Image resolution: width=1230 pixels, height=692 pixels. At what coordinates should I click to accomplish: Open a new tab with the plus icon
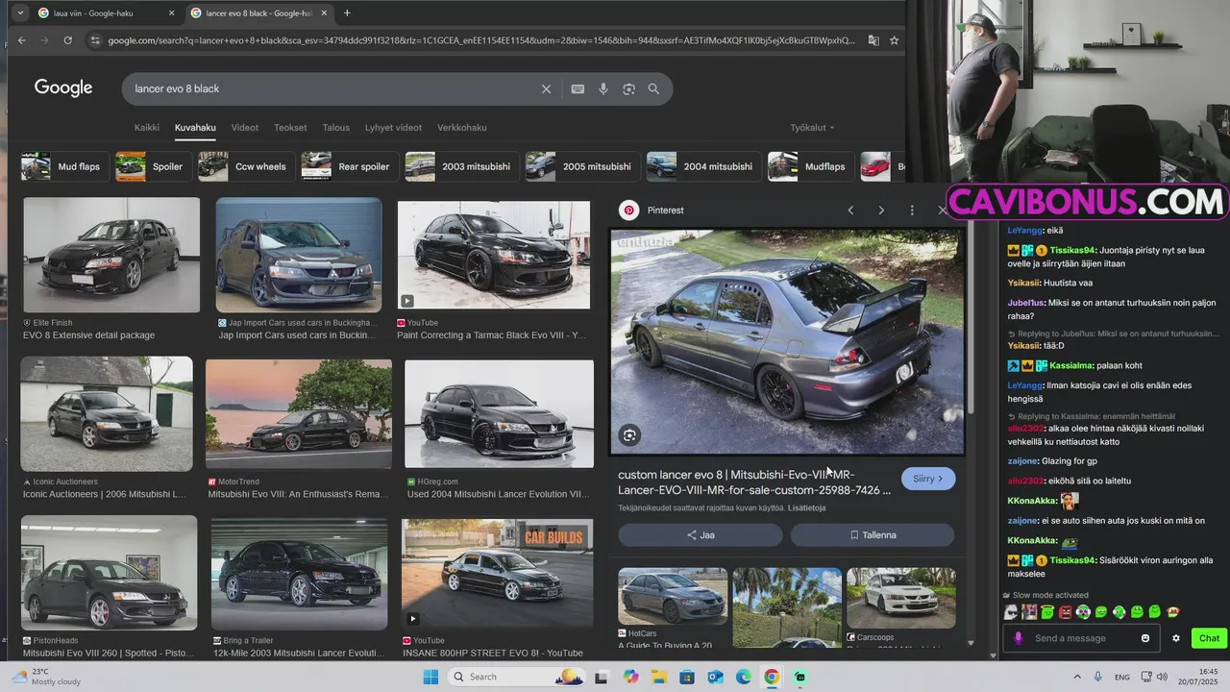[347, 13]
